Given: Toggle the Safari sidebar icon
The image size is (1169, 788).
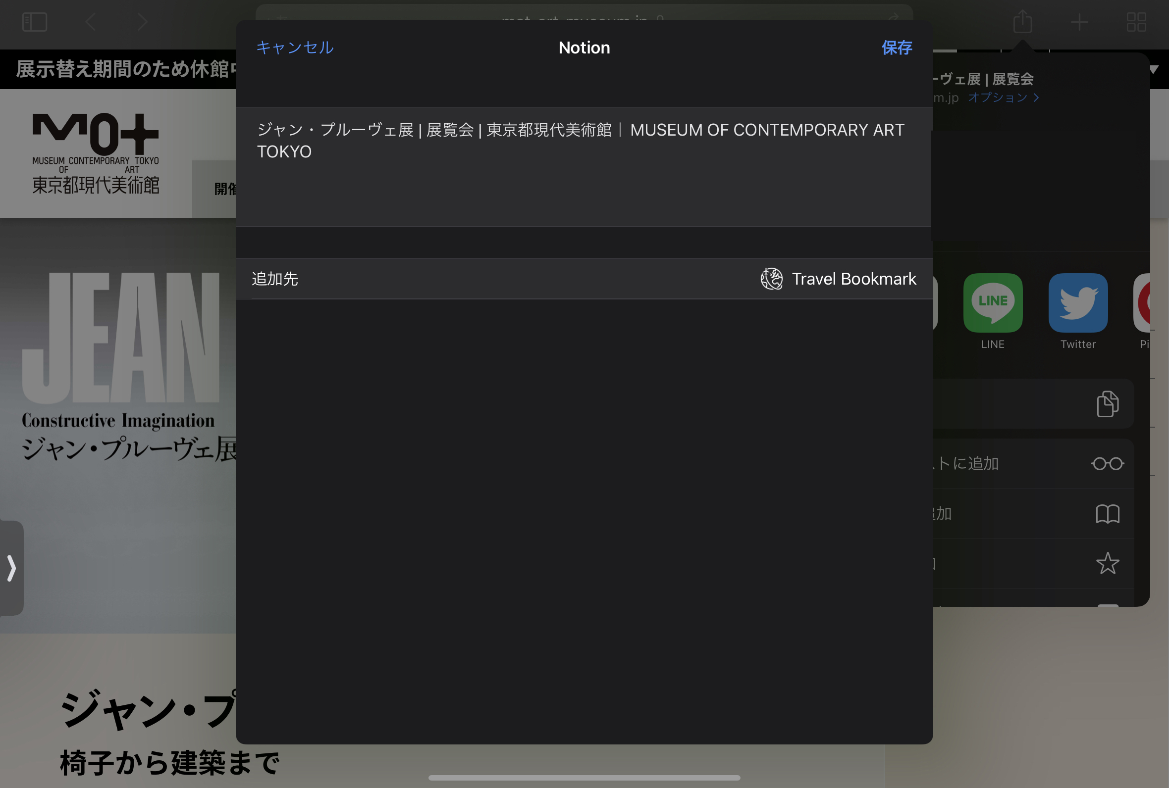Looking at the screenshot, I should (x=35, y=22).
